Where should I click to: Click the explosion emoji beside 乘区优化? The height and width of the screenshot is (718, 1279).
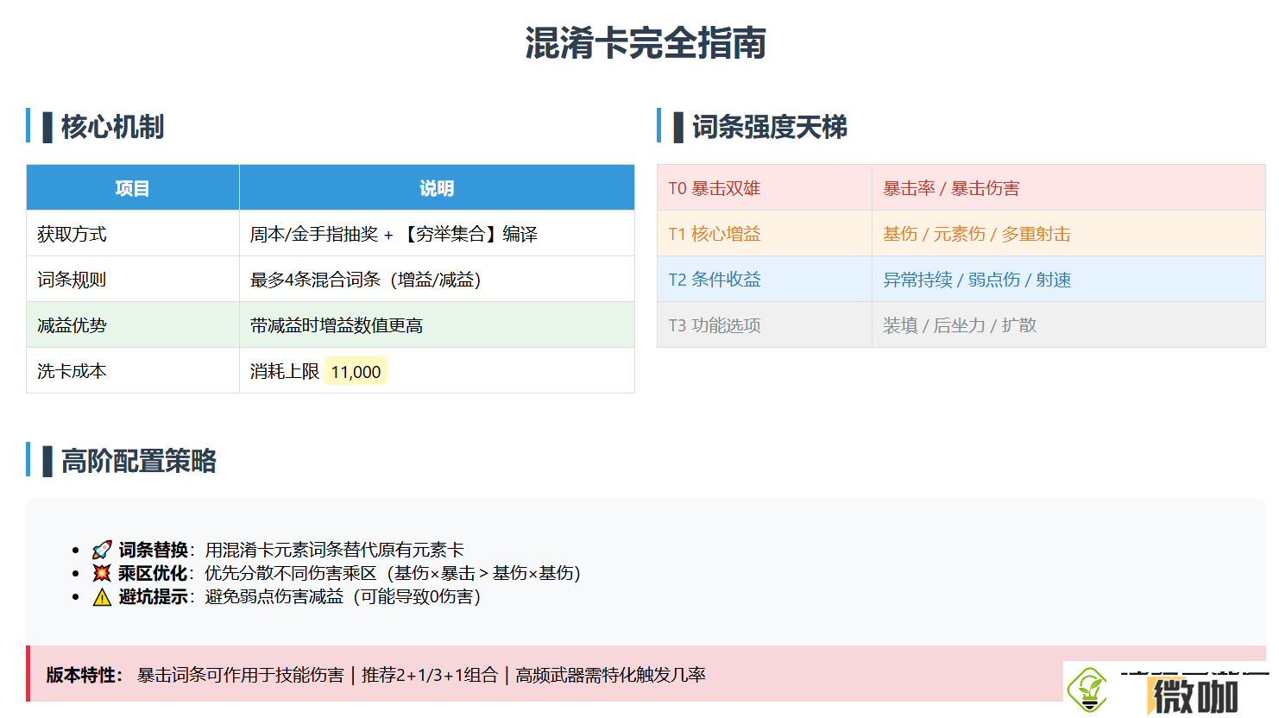(102, 573)
